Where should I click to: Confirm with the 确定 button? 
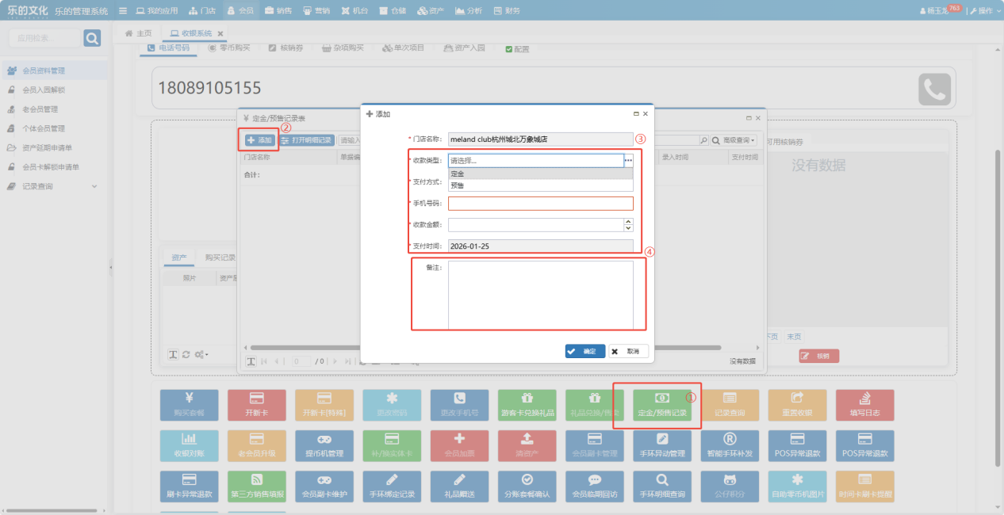coord(585,351)
